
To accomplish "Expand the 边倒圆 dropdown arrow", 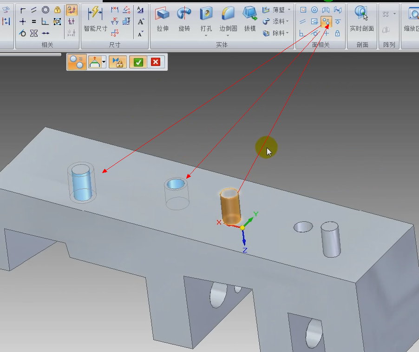I will (x=228, y=36).
